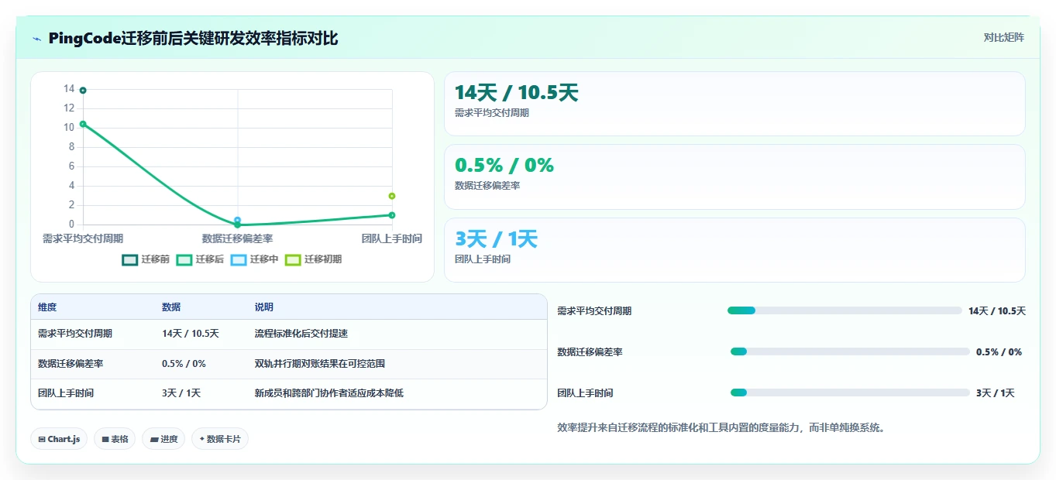This screenshot has width=1056, height=480.
Task: Toggle the 迁移初期 legend swatch
Action: point(293,259)
